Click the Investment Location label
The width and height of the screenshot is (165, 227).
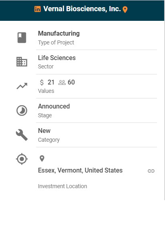coord(62,186)
